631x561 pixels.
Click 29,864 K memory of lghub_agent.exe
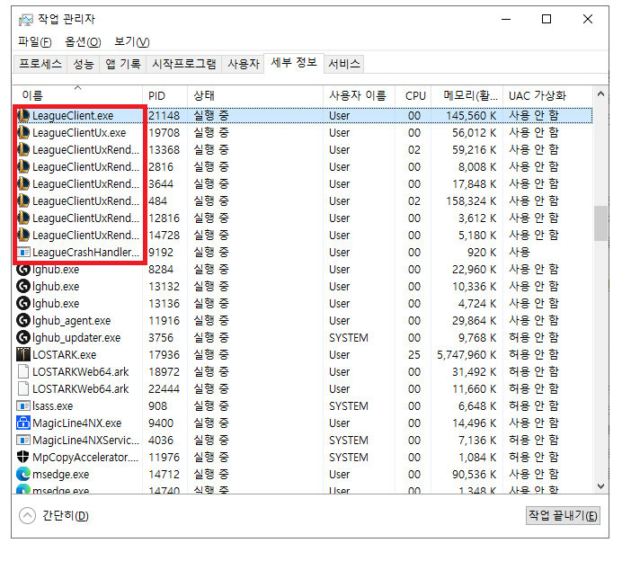[x=474, y=321]
